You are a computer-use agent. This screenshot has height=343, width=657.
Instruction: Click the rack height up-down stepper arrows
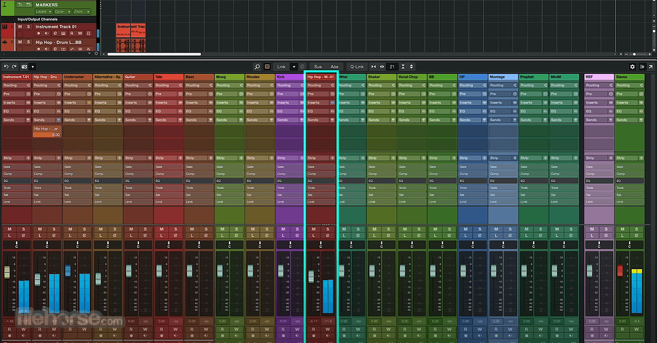click(x=411, y=66)
